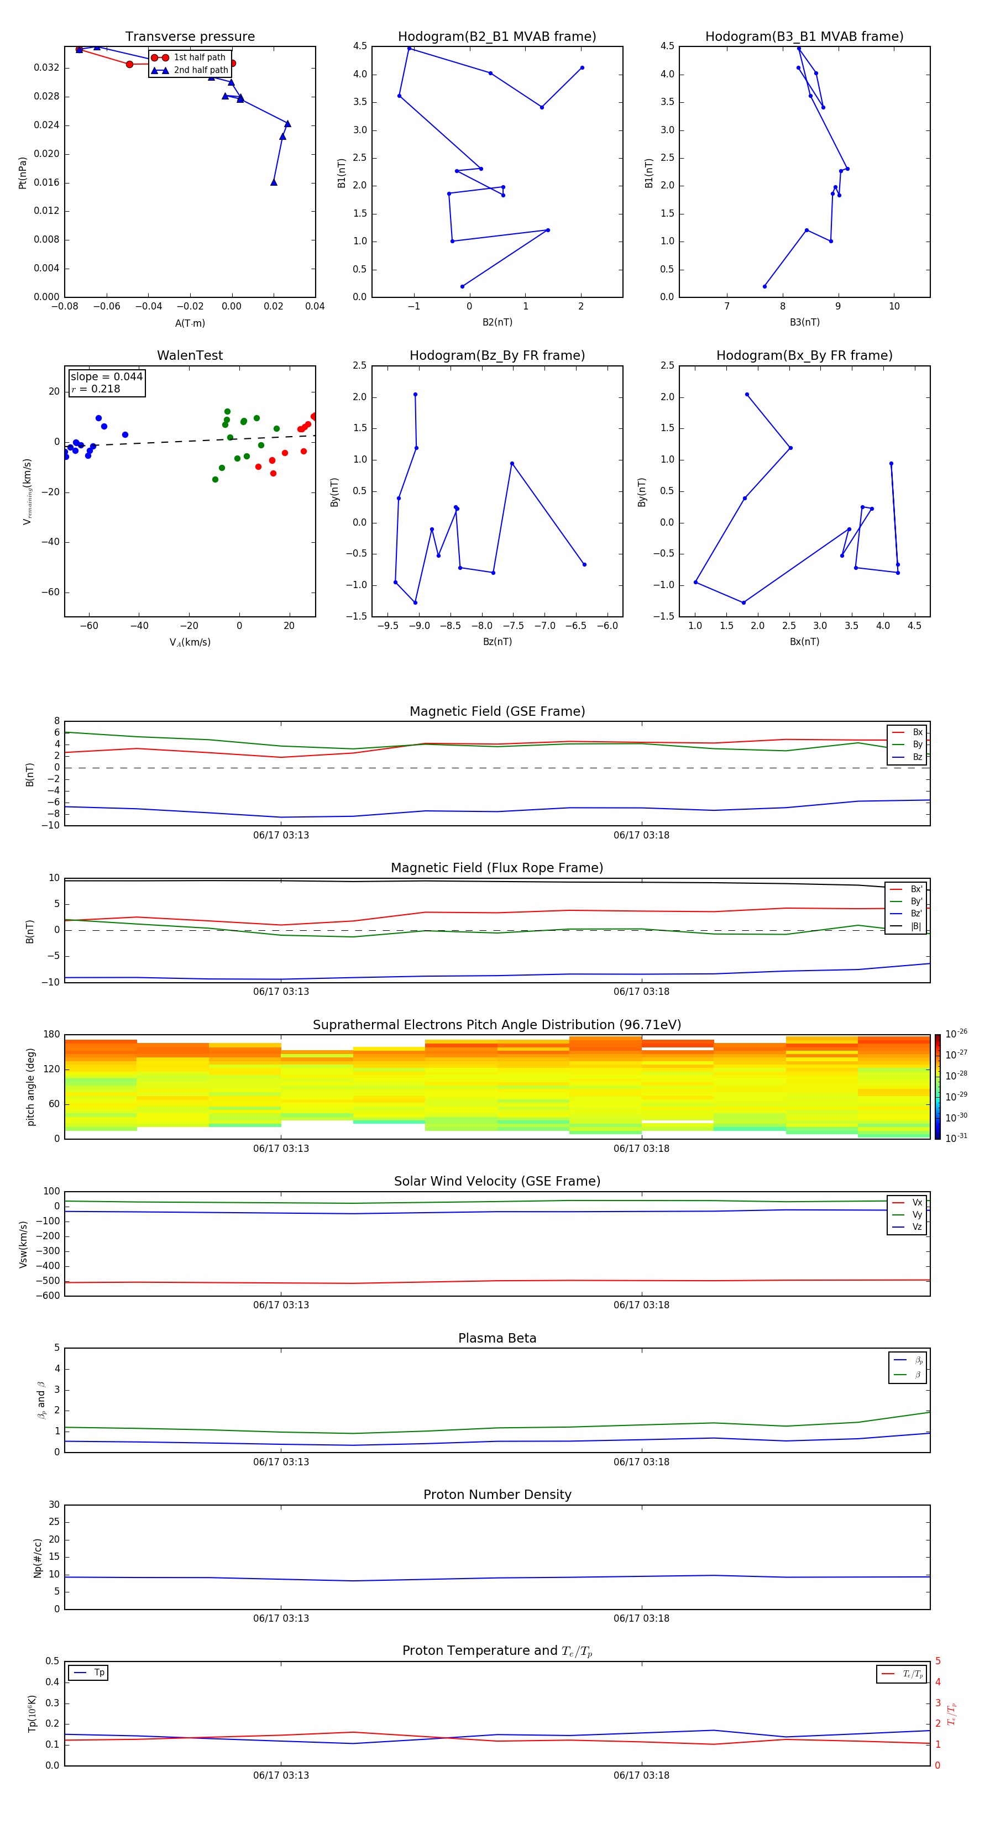
Task: Click the "B2(nT)" x-axis label
Action: (497, 322)
